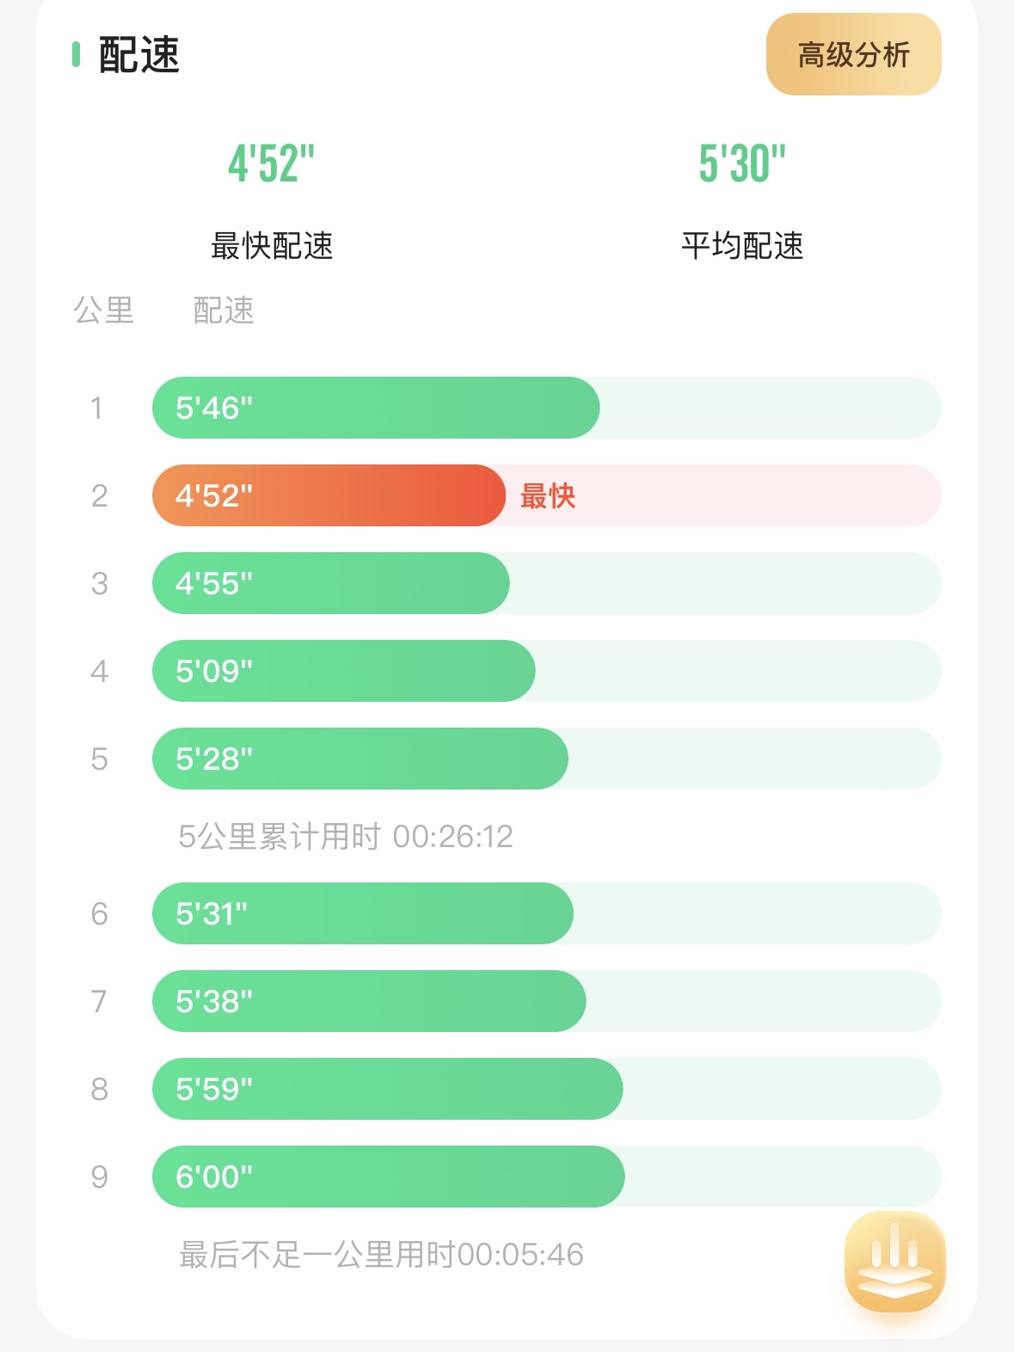Tap the 平均配速 value 5'30"
1014x1352 pixels.
[x=741, y=163]
